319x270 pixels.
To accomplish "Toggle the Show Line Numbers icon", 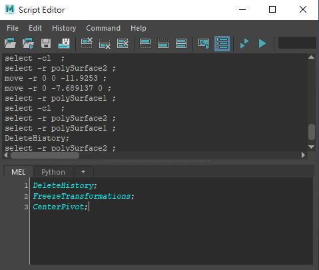I will [222, 43].
